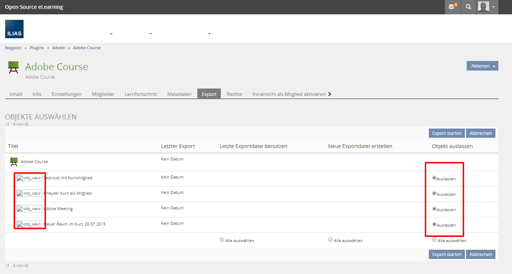Viewport: 512px width, 274px height.
Task: Click the user avatar icon
Action: click(x=483, y=7)
